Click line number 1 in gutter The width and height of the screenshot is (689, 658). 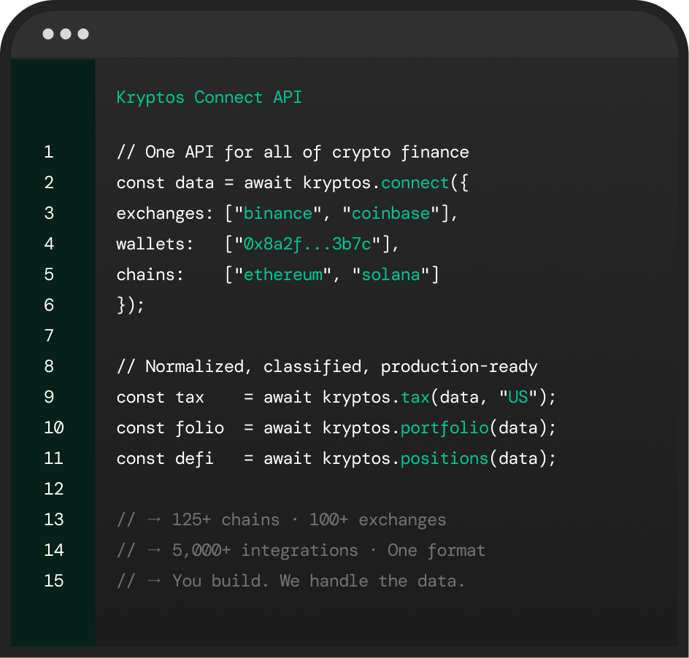click(49, 152)
